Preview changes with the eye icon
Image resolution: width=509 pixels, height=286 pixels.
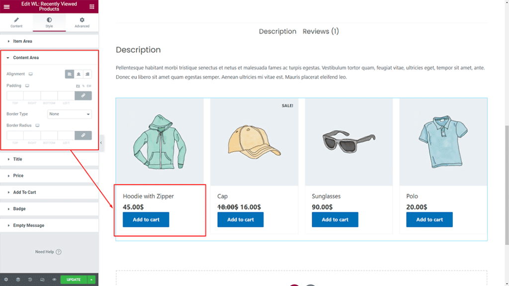coord(54,280)
